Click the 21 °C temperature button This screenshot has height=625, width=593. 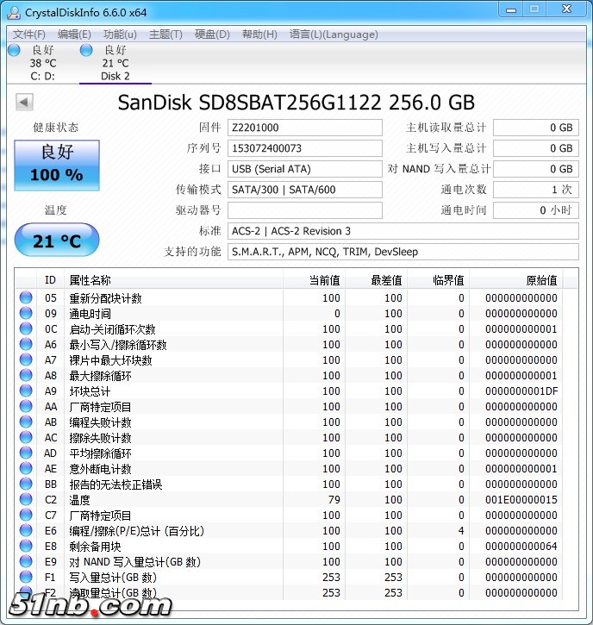(x=56, y=241)
